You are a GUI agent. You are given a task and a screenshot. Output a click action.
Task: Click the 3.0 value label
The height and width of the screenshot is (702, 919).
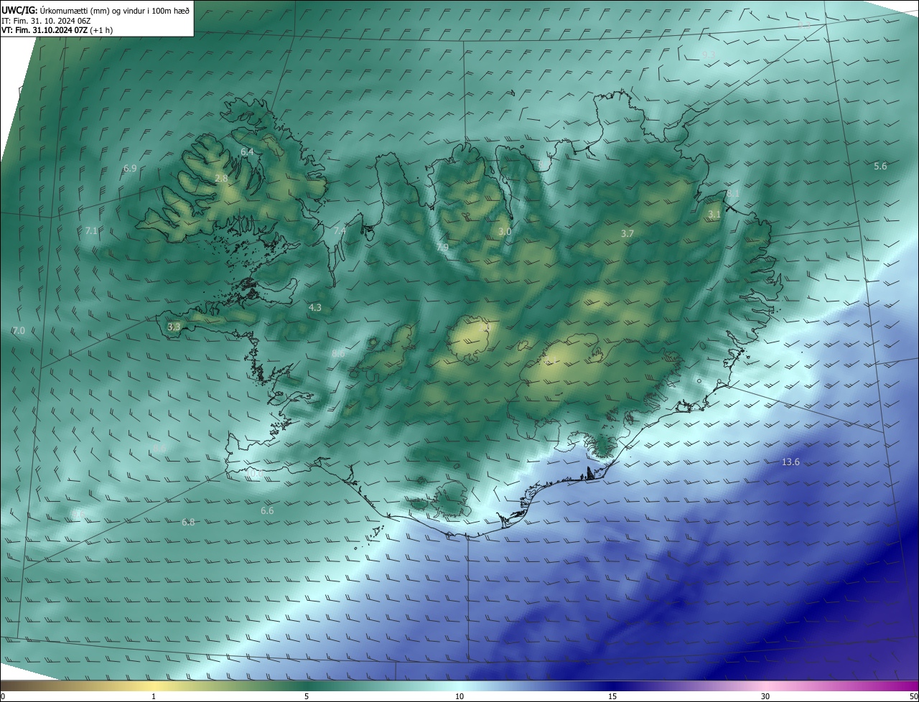tap(505, 232)
